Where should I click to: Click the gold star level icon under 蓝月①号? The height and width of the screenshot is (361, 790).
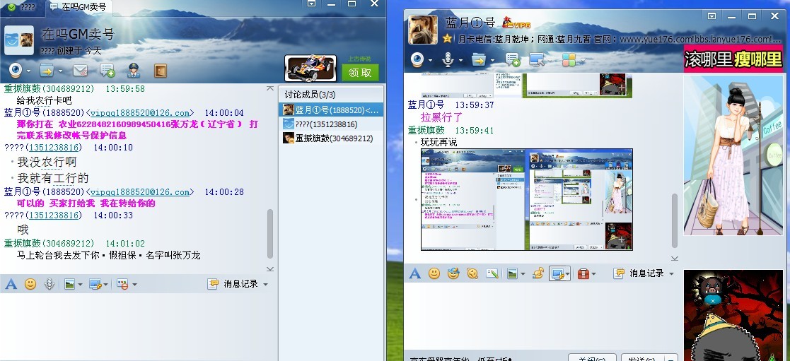(447, 39)
